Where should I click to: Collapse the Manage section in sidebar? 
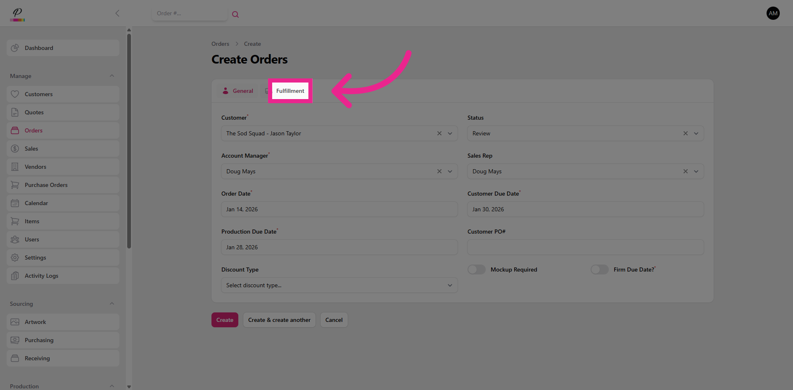[x=112, y=76]
